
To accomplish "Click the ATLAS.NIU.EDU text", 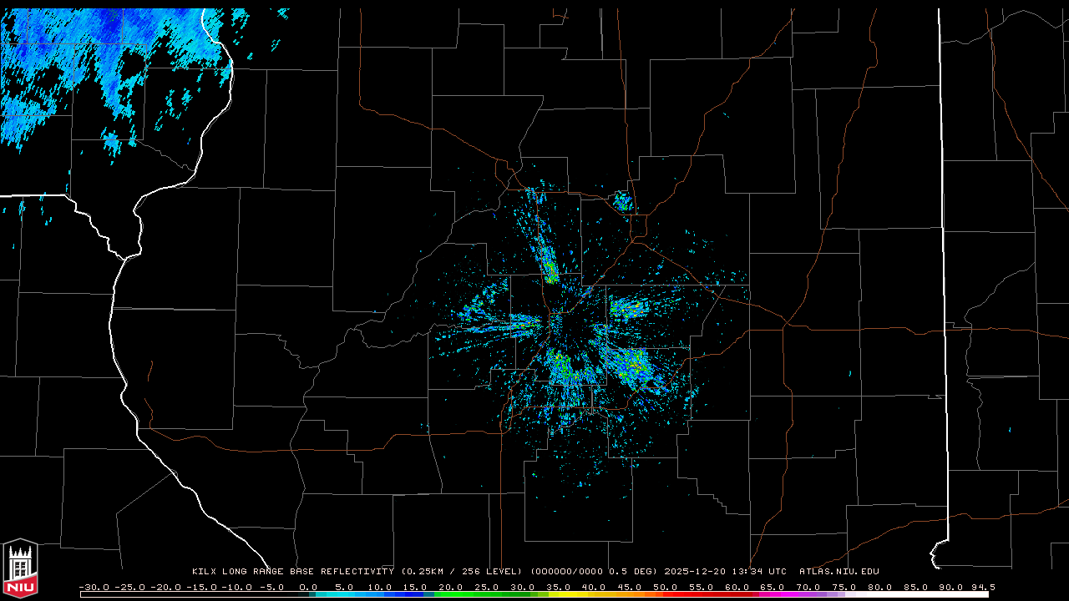I will coord(839,572).
